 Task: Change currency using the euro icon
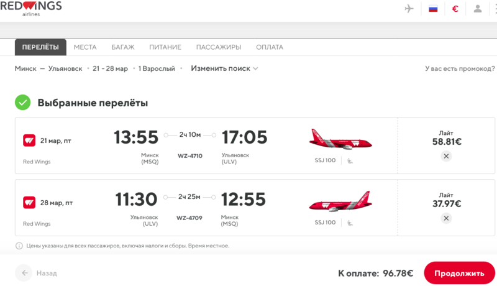click(x=455, y=9)
